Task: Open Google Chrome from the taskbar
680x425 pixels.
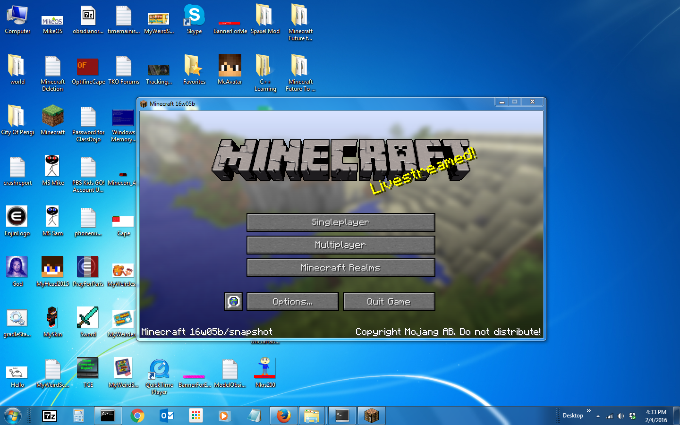Action: point(137,416)
